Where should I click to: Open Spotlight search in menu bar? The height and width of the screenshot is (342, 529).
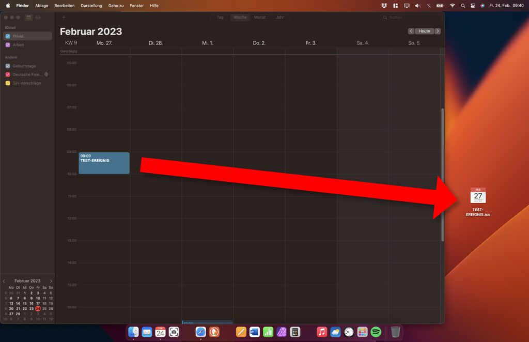tap(463, 5)
